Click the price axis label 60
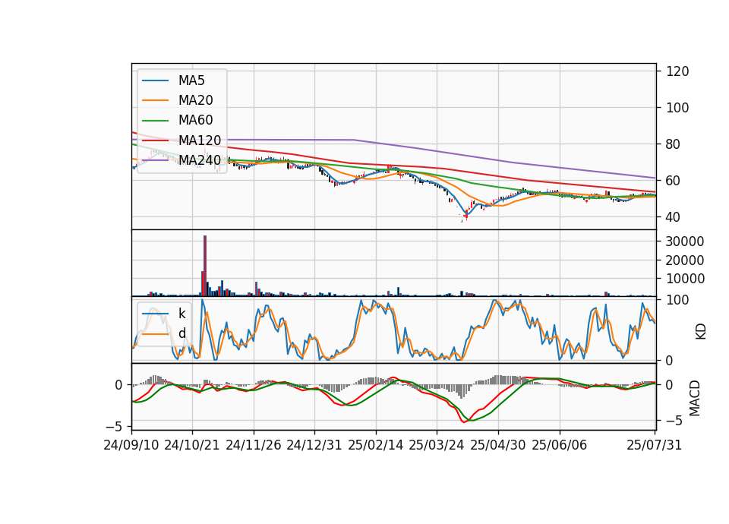The image size is (729, 524). click(674, 181)
